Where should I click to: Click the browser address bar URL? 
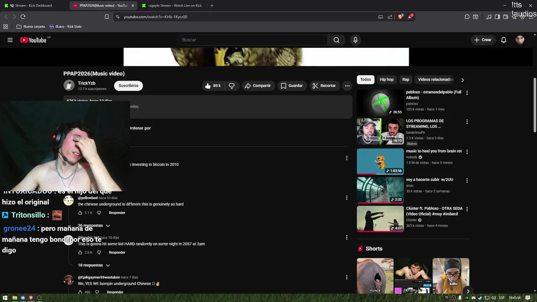pos(155,17)
